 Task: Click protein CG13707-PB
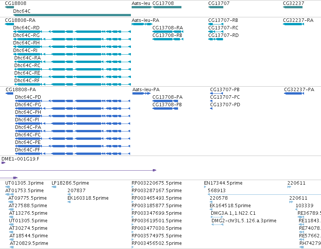tap(225, 90)
